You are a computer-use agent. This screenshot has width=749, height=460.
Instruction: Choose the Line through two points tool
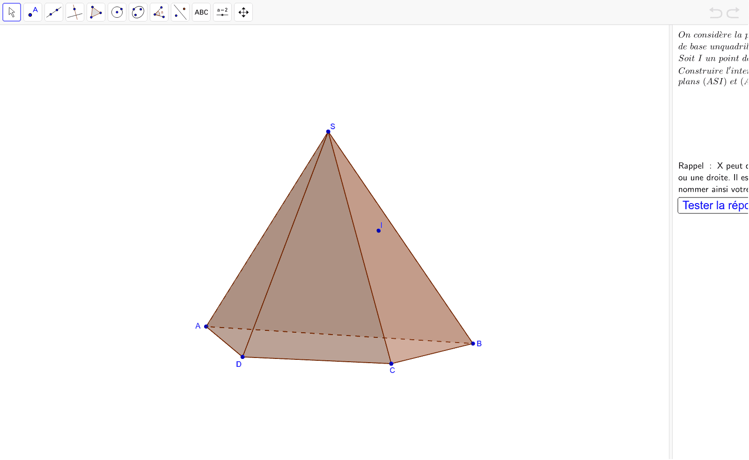click(54, 12)
